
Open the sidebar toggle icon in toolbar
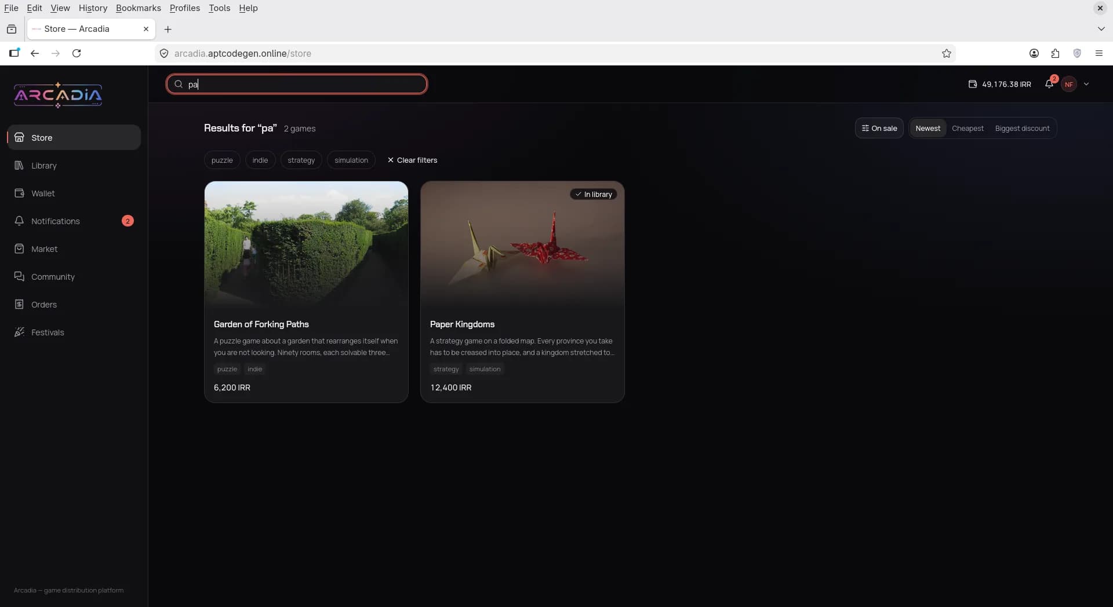(14, 53)
